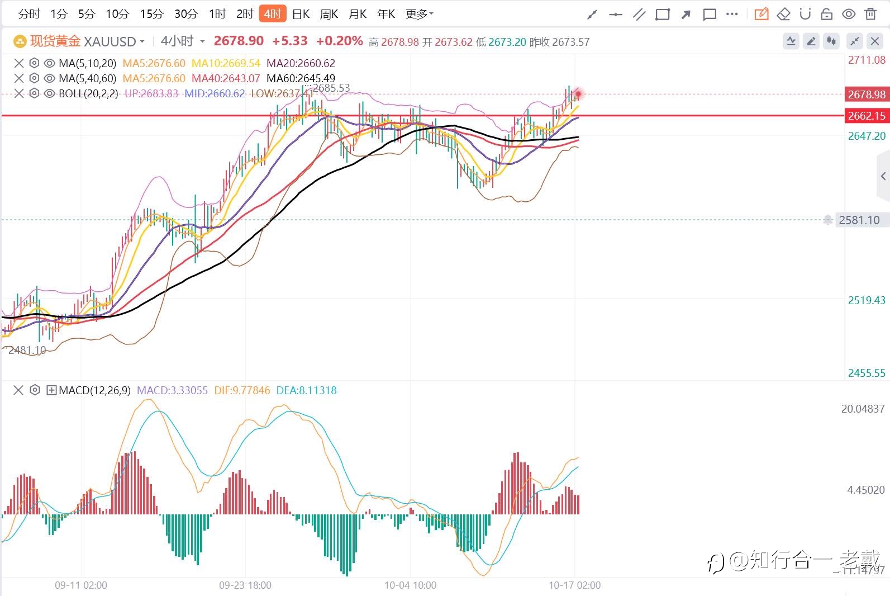Switch to the 分时 timeframe tab
The height and width of the screenshot is (596, 890).
pyautogui.click(x=29, y=14)
